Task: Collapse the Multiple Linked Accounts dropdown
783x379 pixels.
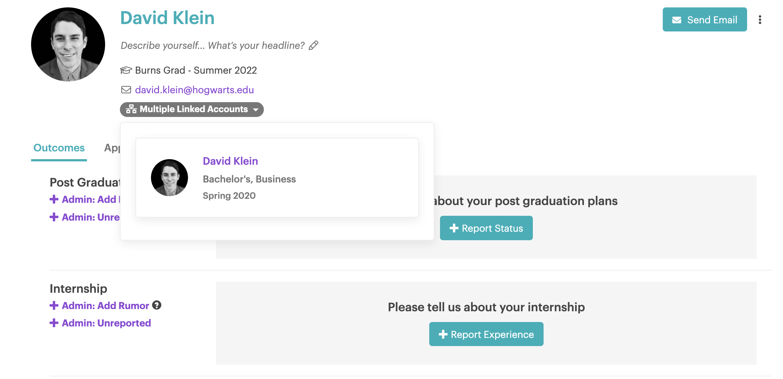Action: [192, 109]
